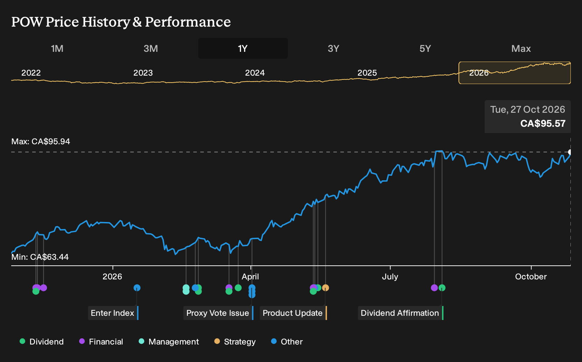582x362 pixels.
Task: Click the 2023 label on the overview timeline
Action: tap(143, 73)
